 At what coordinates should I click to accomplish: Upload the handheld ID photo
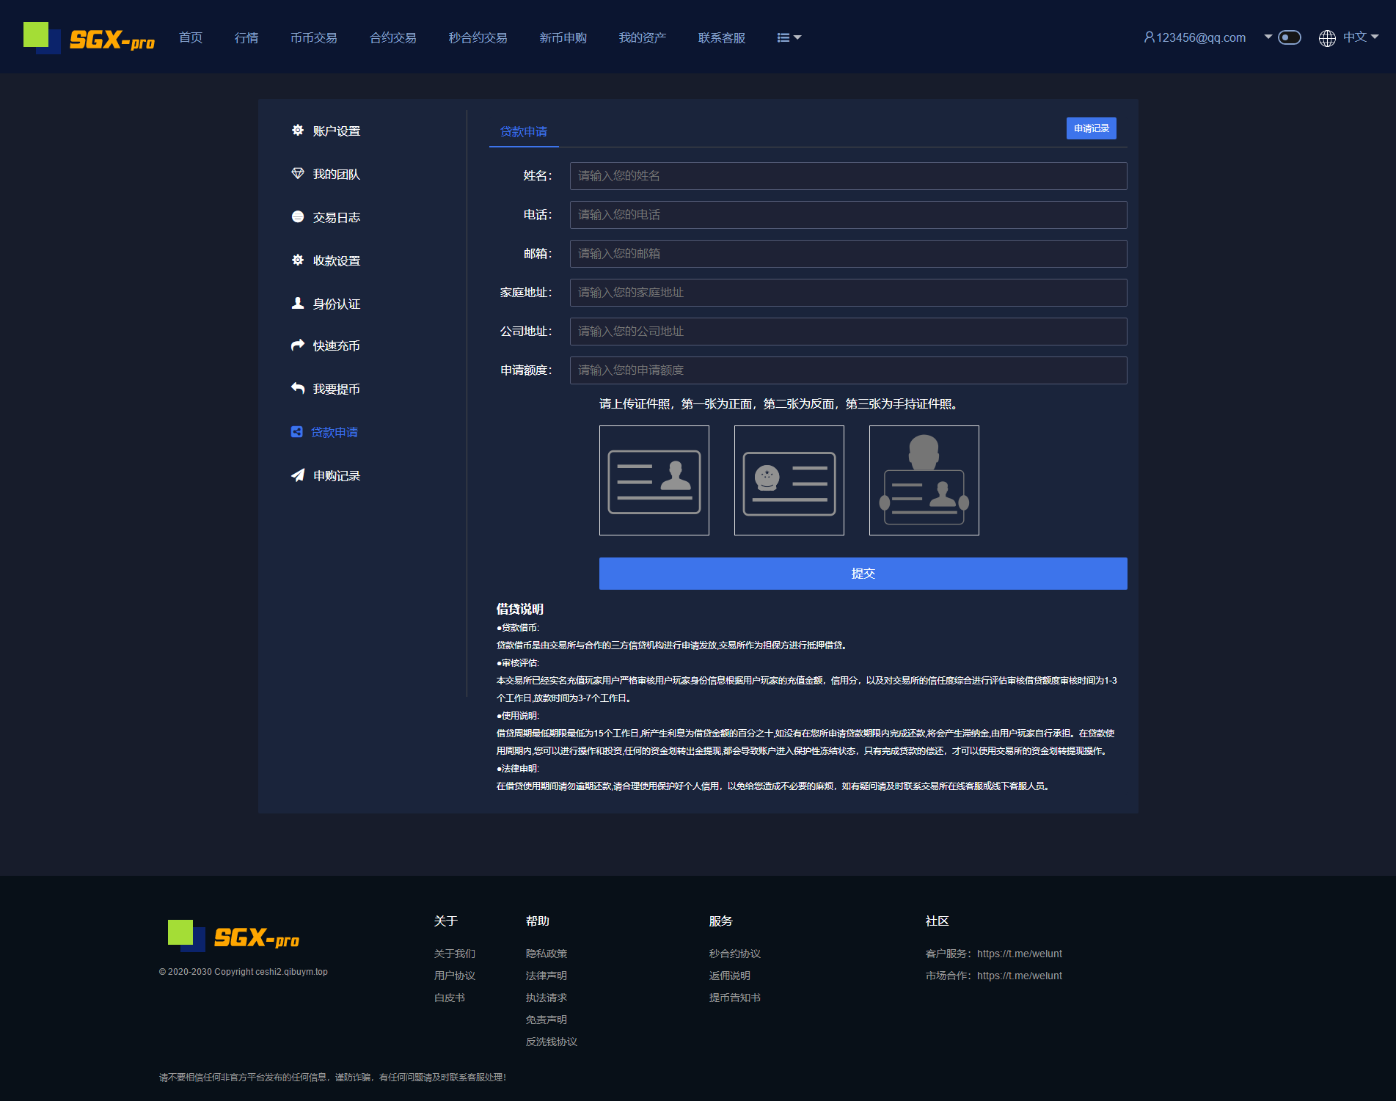[924, 480]
